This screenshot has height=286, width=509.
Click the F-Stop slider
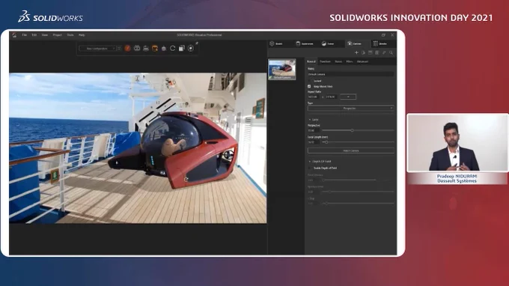click(x=358, y=204)
